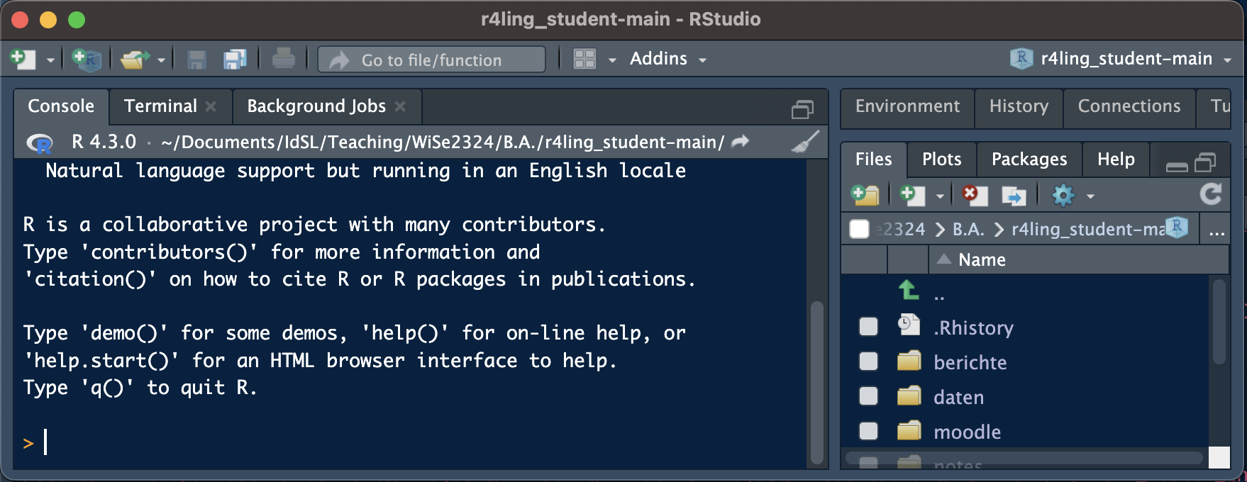Click the R project icon in the Files breadcrumb
This screenshot has height=482, width=1247.
pyautogui.click(x=1177, y=227)
